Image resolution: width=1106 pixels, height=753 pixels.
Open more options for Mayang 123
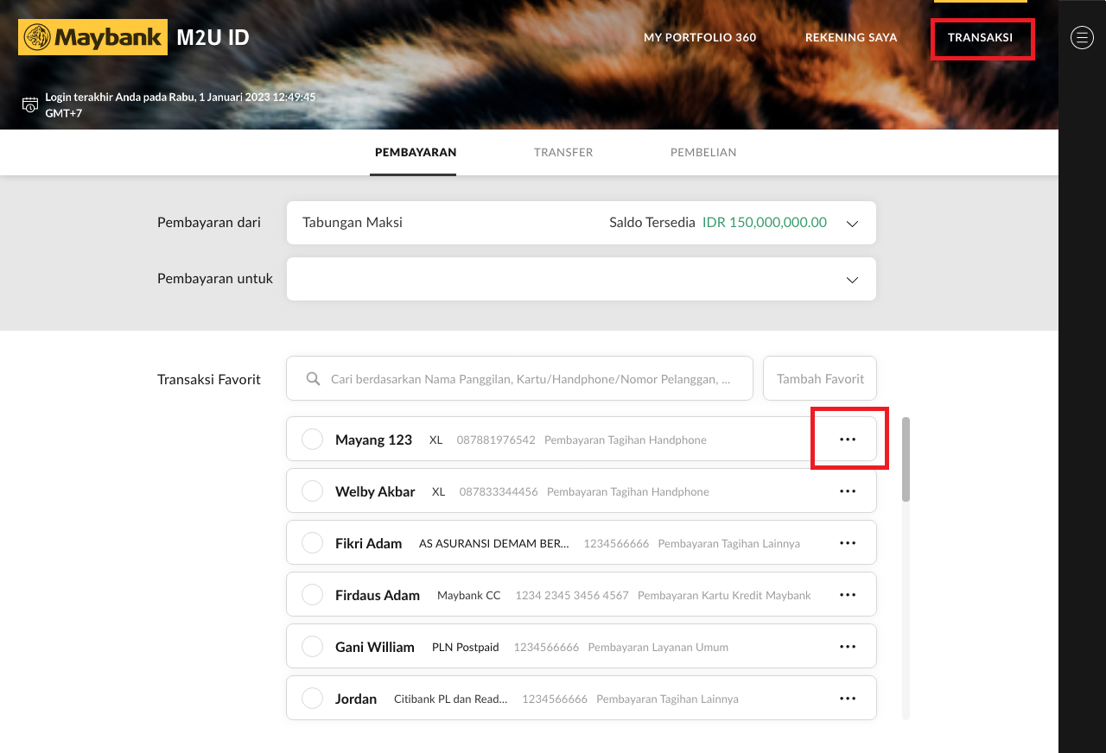click(848, 440)
